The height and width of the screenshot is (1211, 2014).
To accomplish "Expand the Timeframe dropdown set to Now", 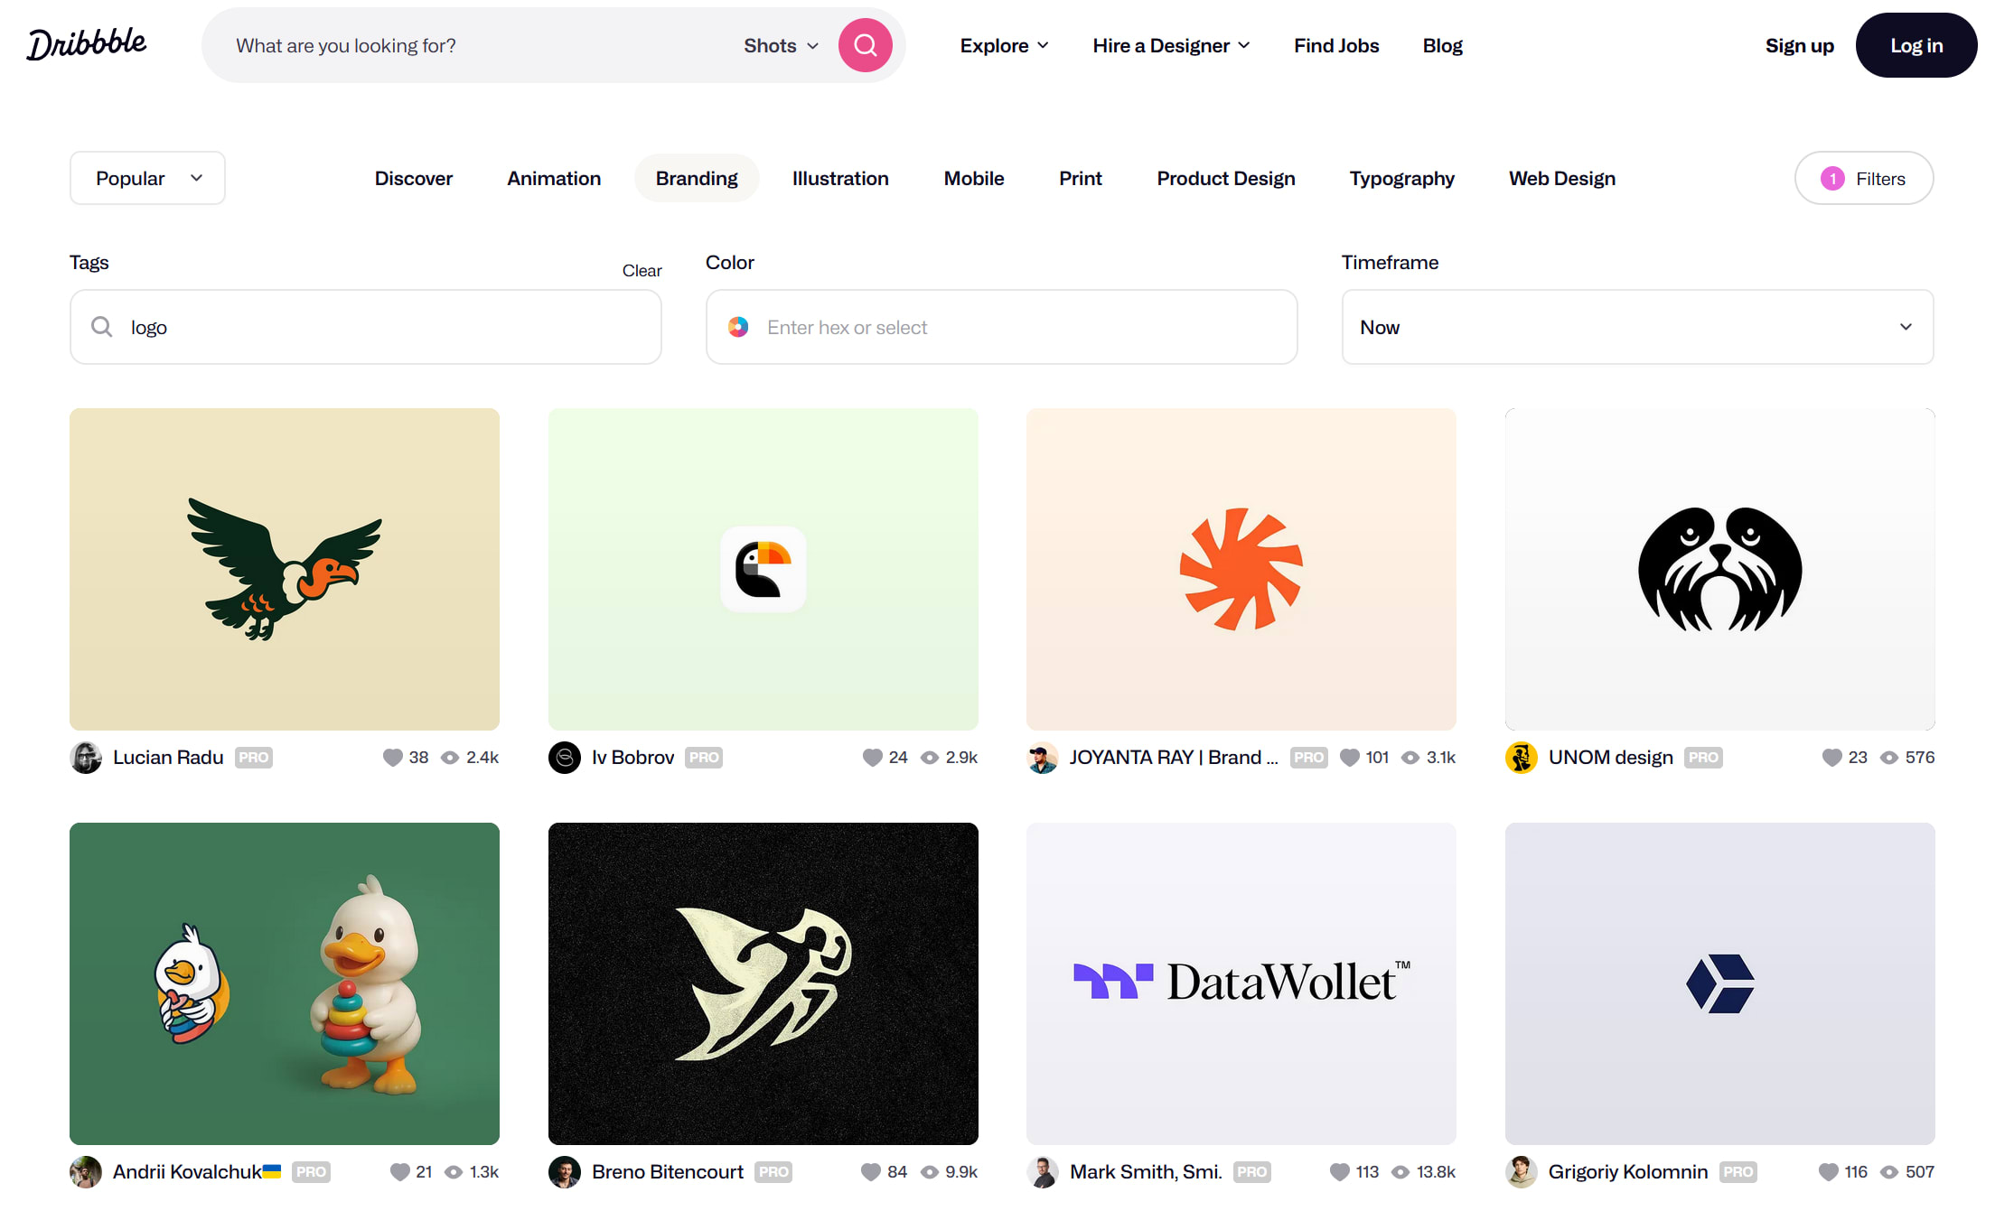I will tap(1637, 327).
